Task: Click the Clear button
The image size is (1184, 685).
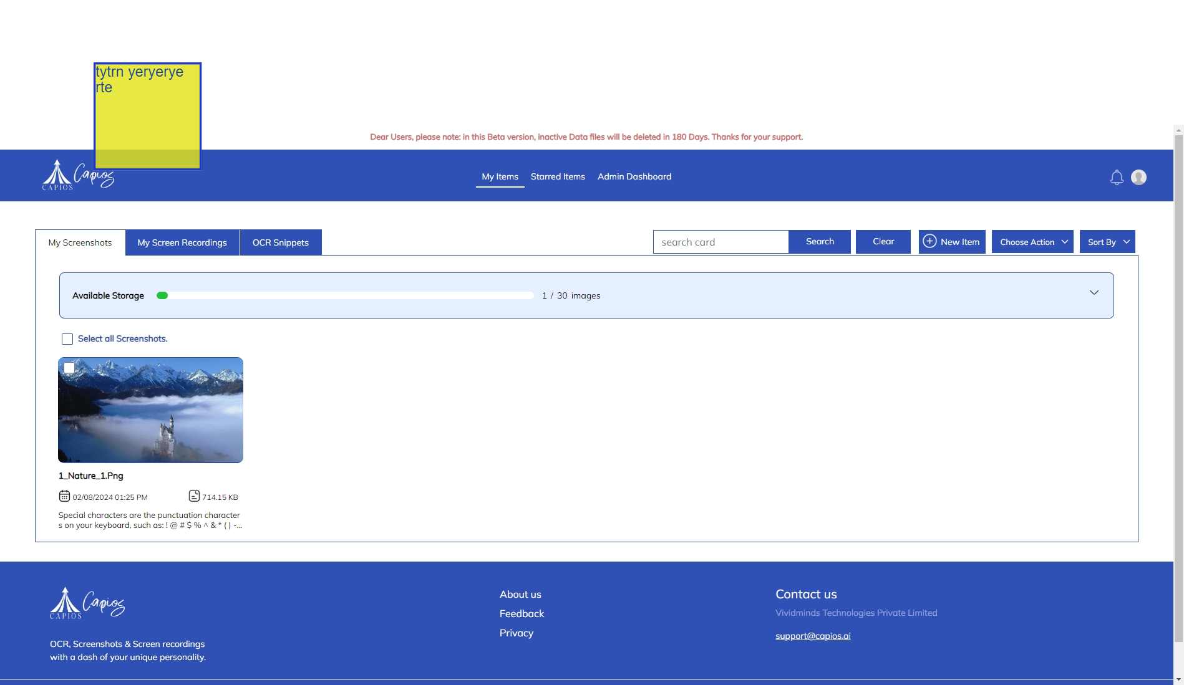Action: (883, 242)
